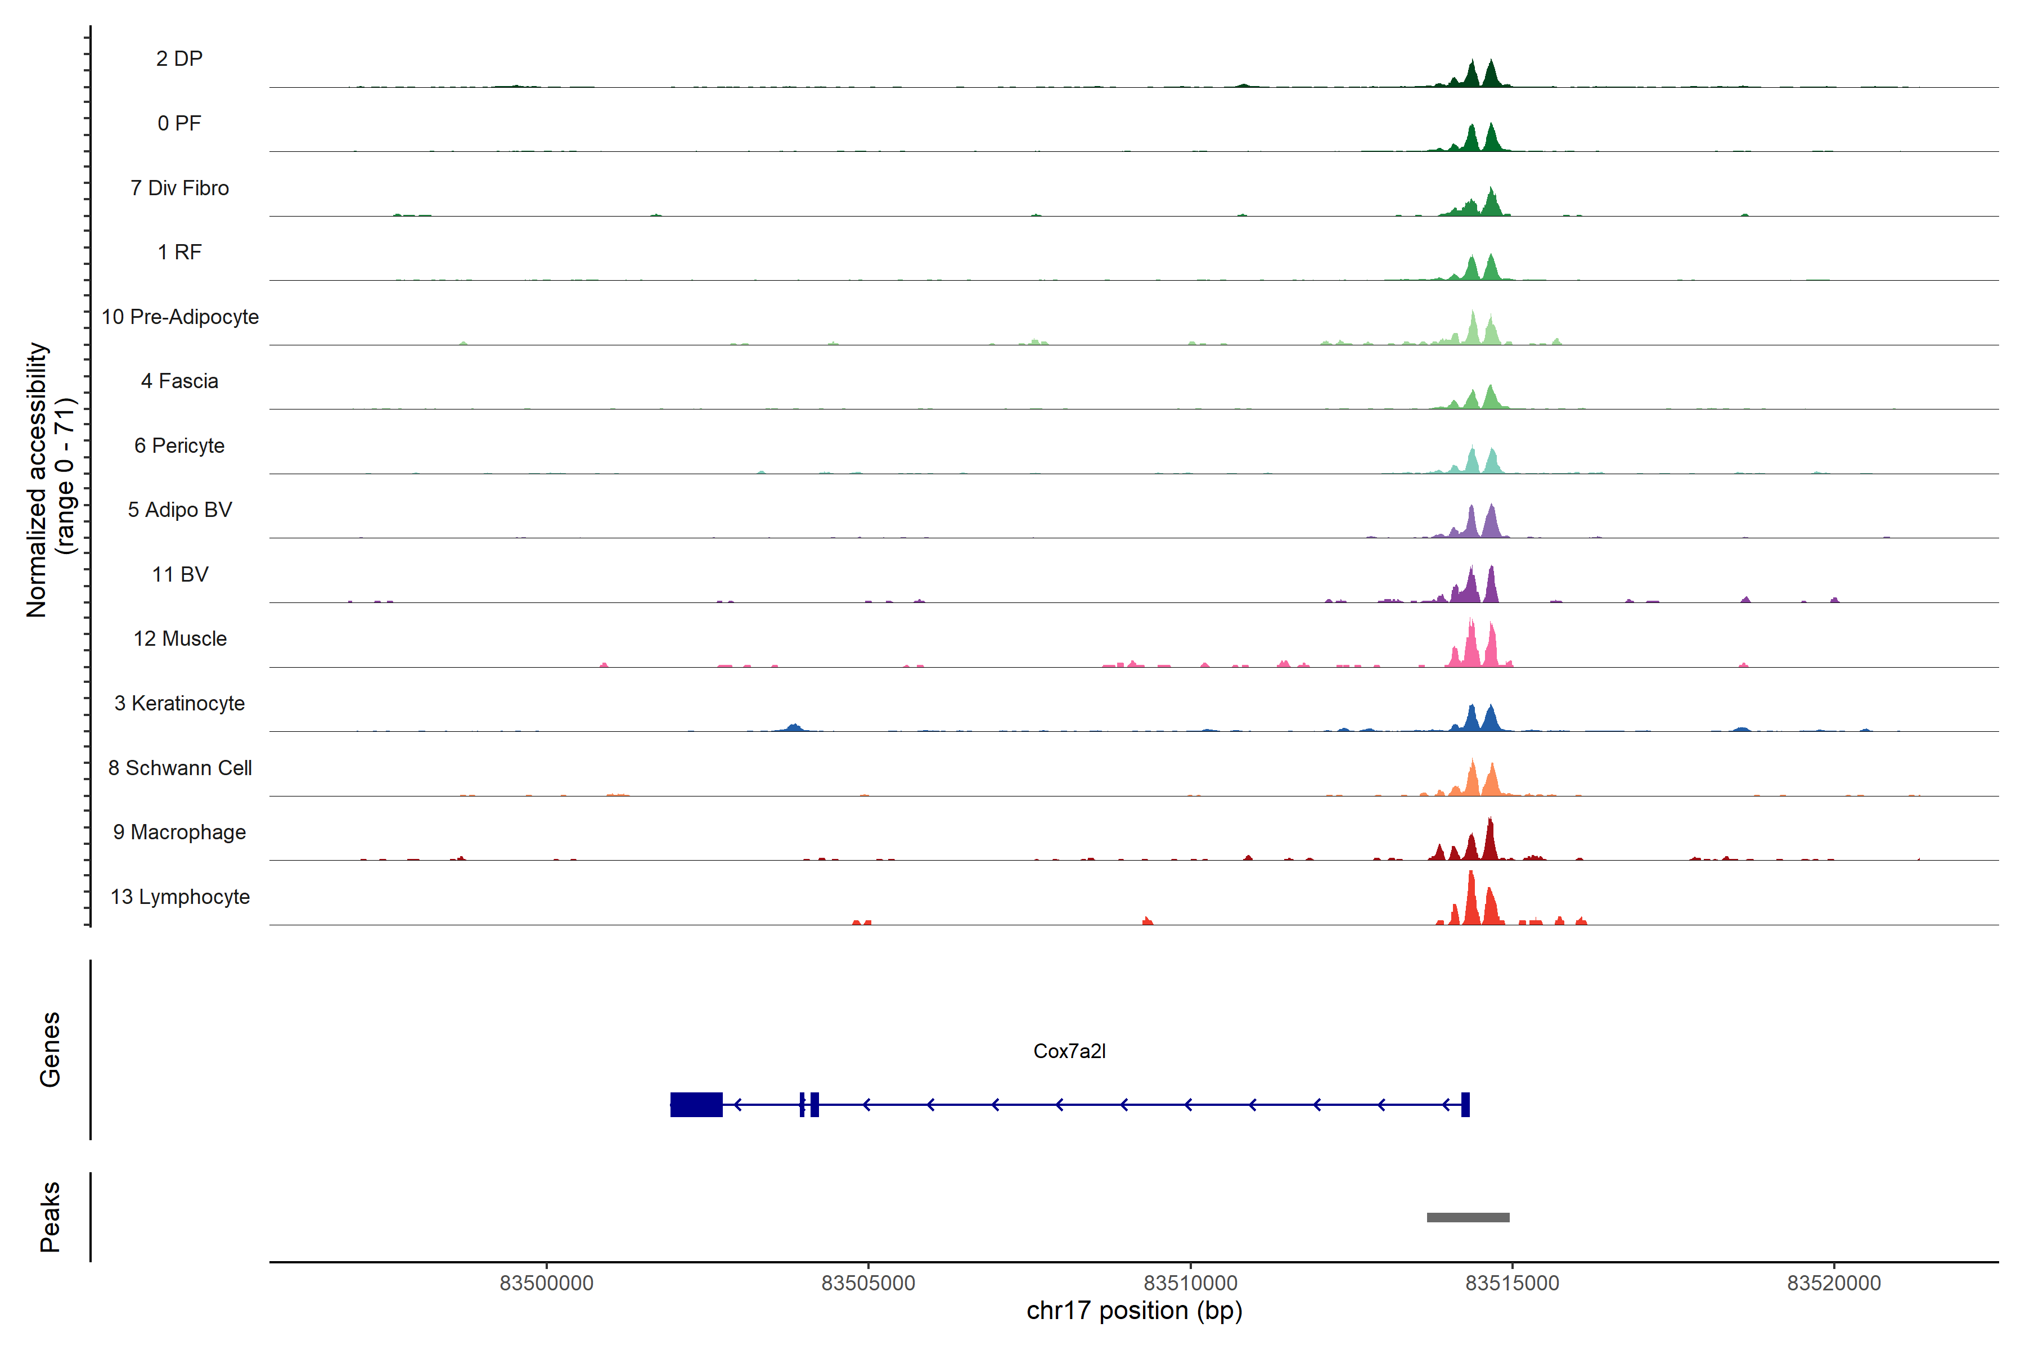This screenshot has height=1350, width=2025.
Task: Click the 9 Macrophage track label
Action: click(x=179, y=832)
